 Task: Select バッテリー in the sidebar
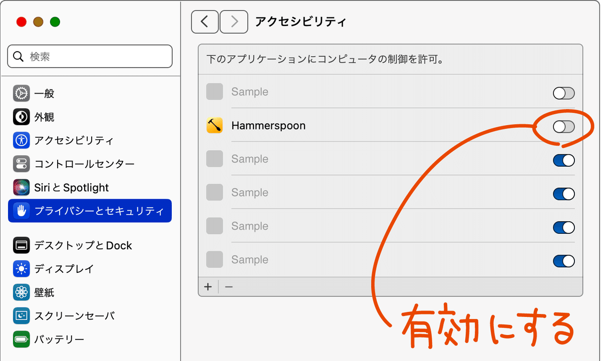59,339
